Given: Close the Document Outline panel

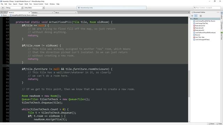Looking at the screenshot, I should coord(219,12).
